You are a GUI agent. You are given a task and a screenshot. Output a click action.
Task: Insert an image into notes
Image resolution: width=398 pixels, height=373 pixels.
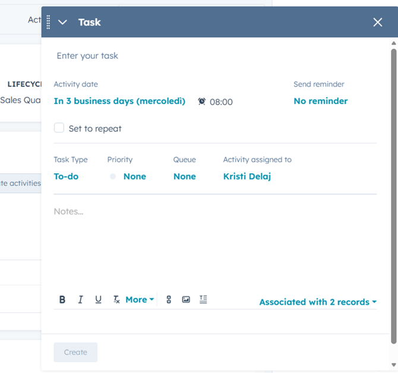[x=186, y=300]
